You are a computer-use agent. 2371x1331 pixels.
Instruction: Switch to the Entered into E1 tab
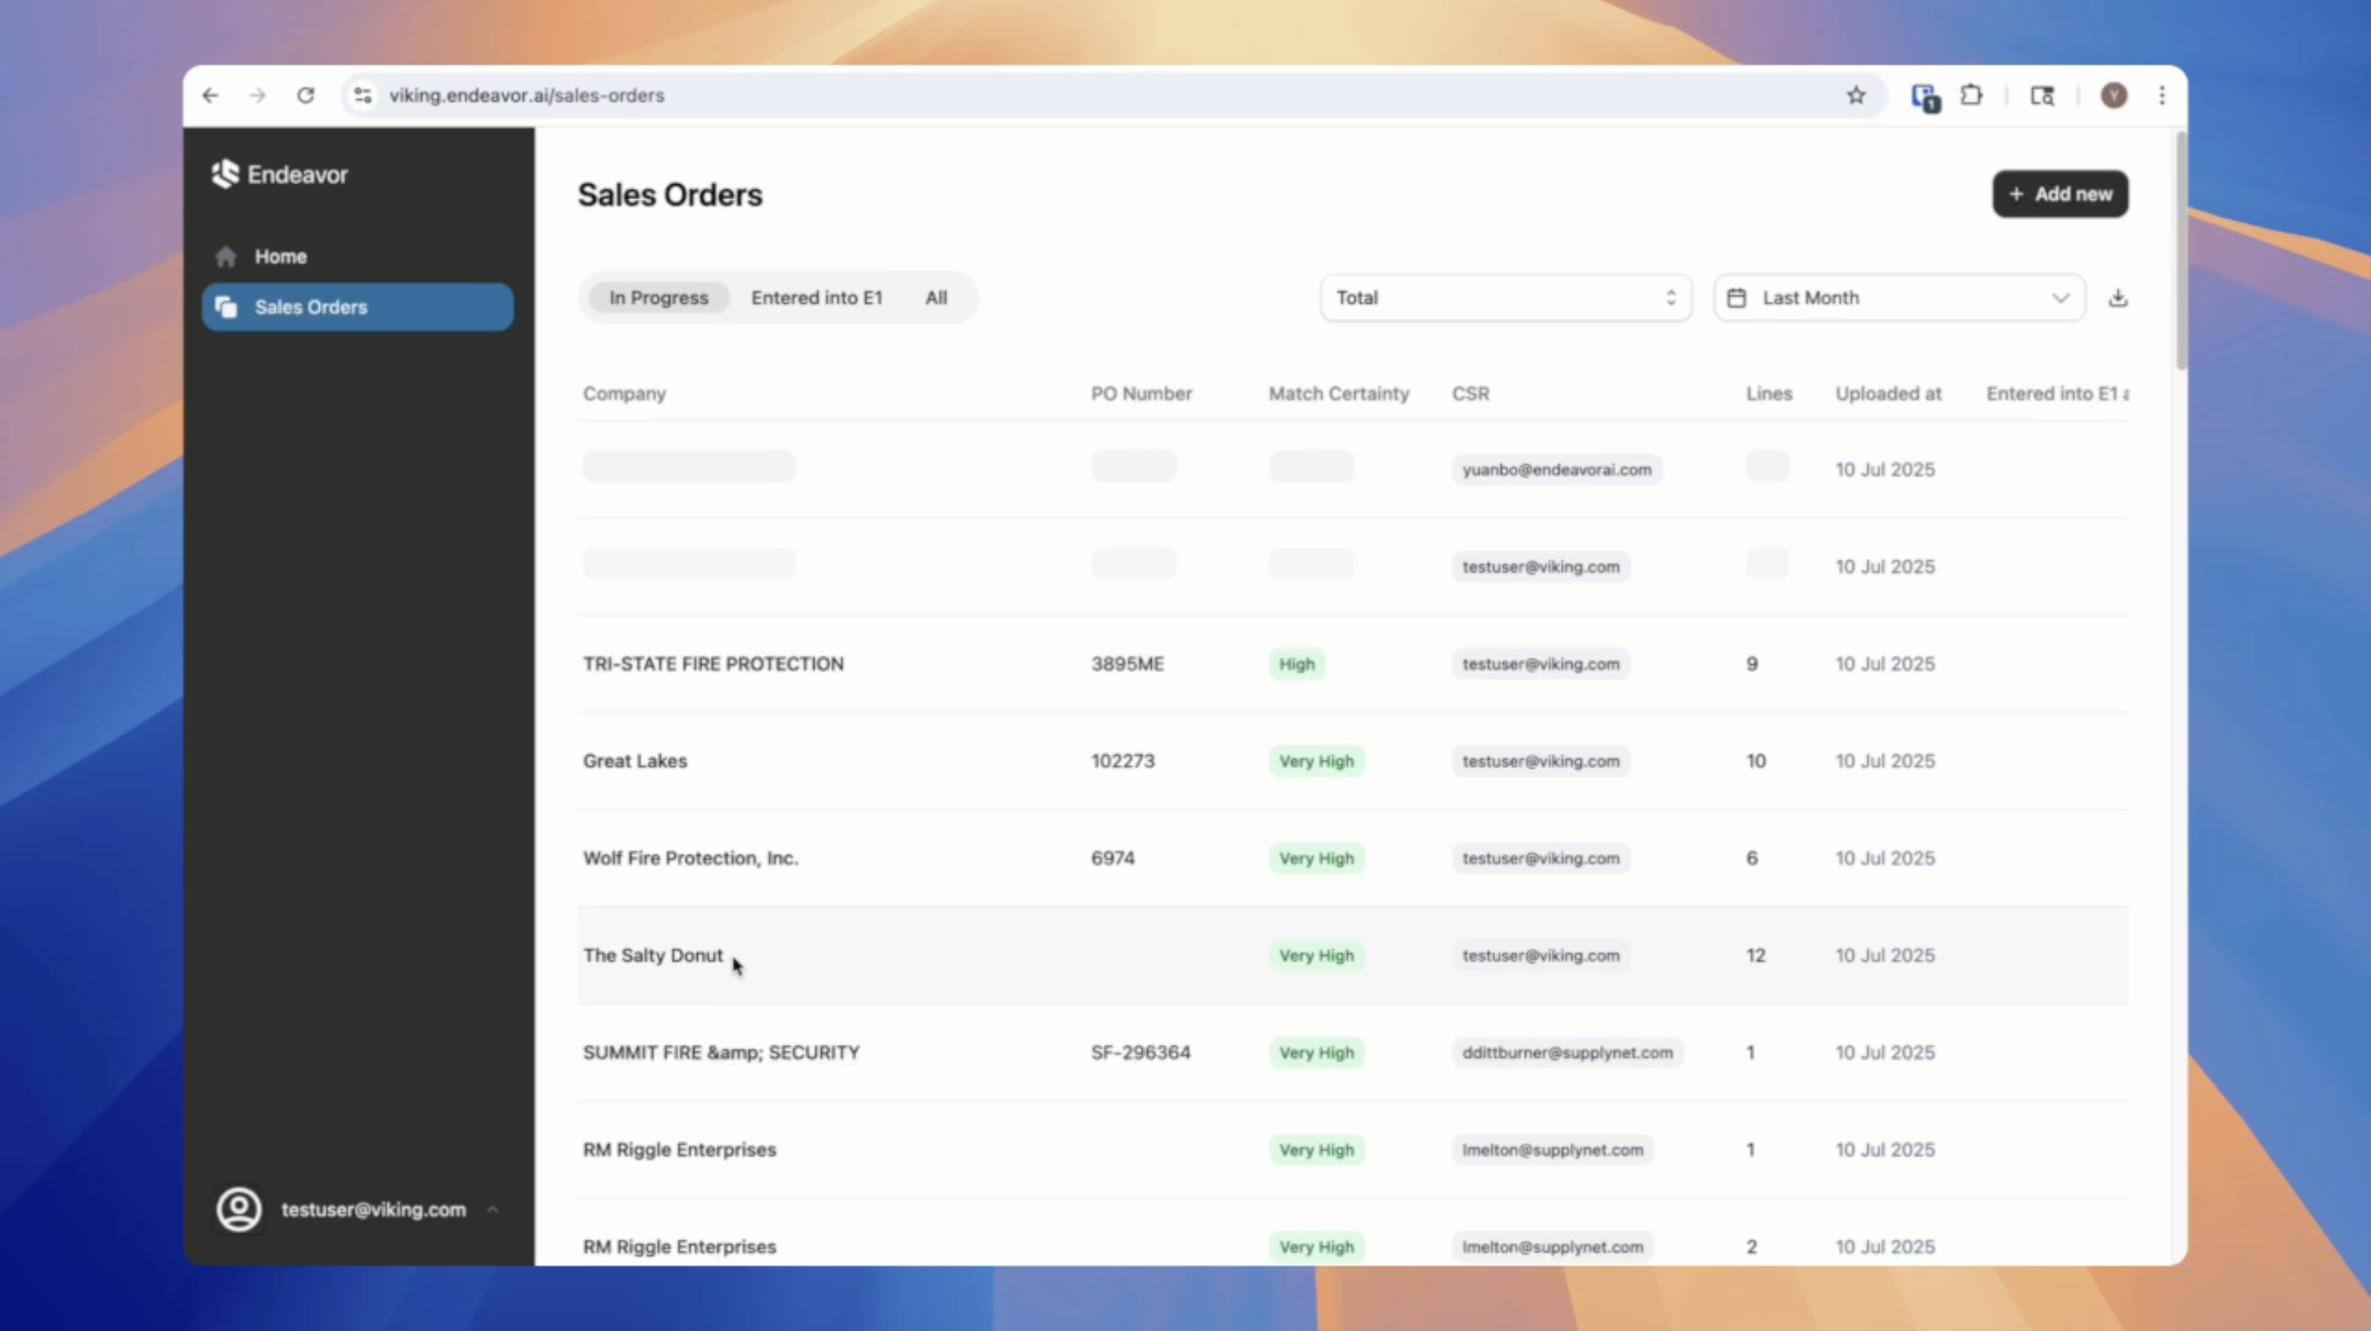coord(816,297)
